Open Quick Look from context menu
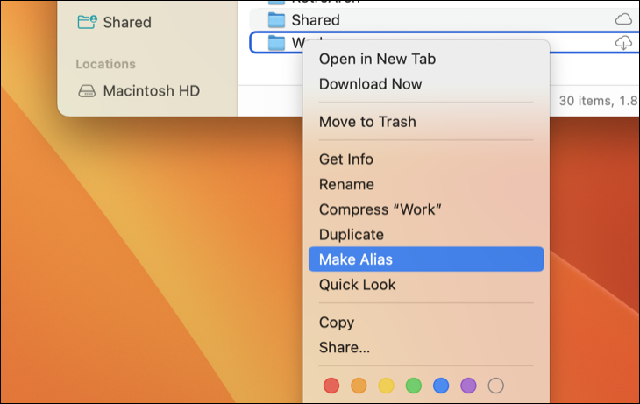Screen dimensions: 640x404 [x=357, y=285]
